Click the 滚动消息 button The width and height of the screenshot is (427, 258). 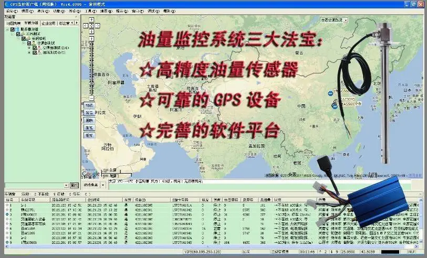point(91,185)
